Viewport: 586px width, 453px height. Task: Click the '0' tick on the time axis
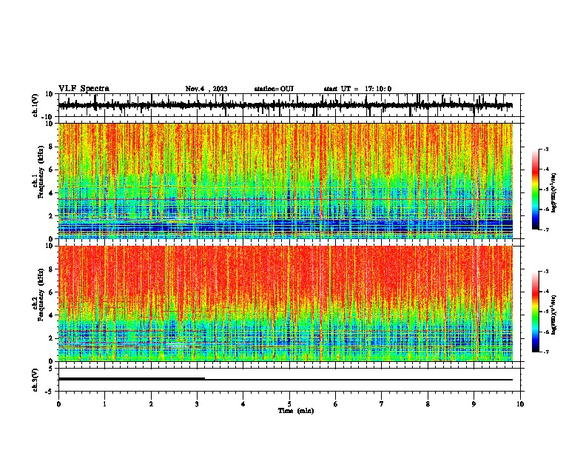[58, 404]
